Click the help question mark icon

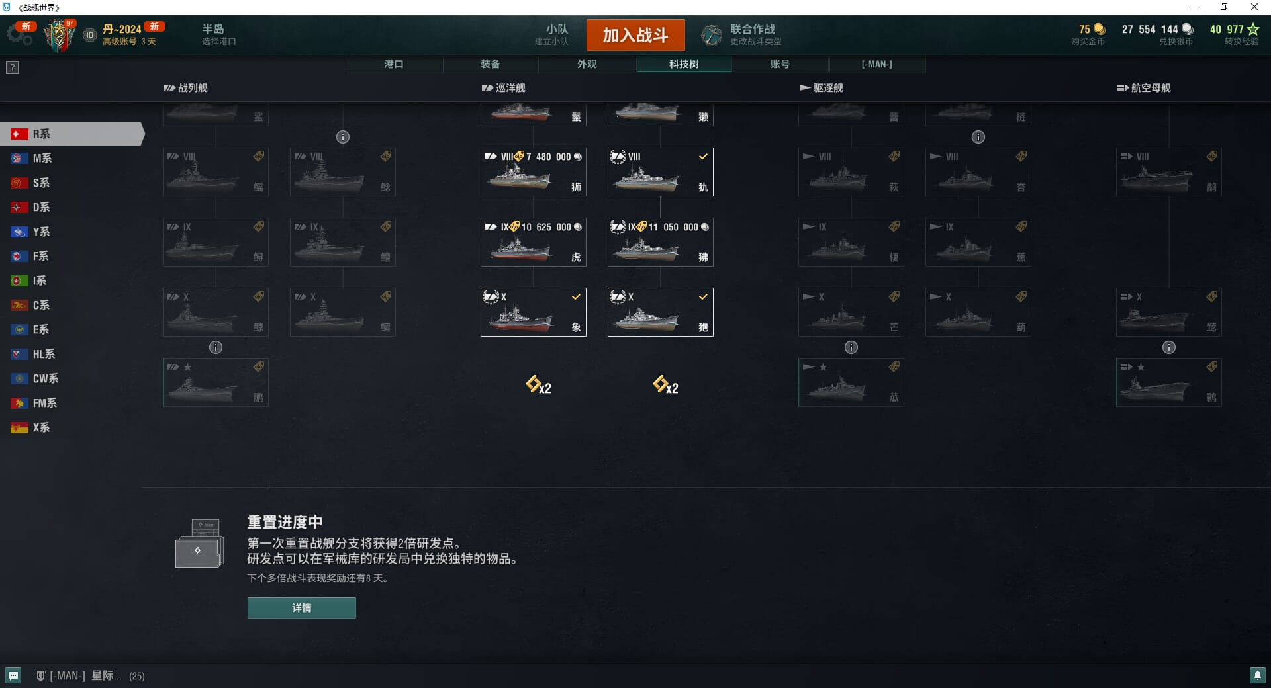tap(13, 67)
